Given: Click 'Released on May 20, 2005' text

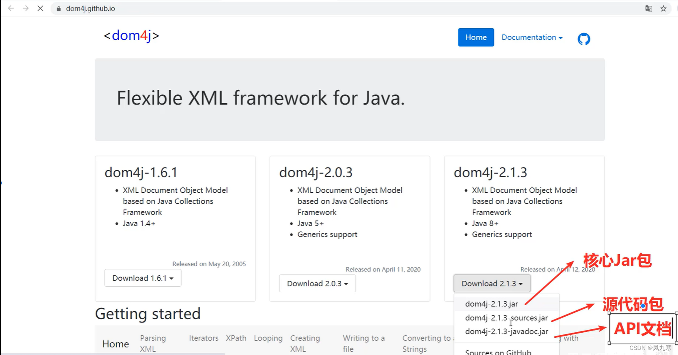Looking at the screenshot, I should [209, 264].
